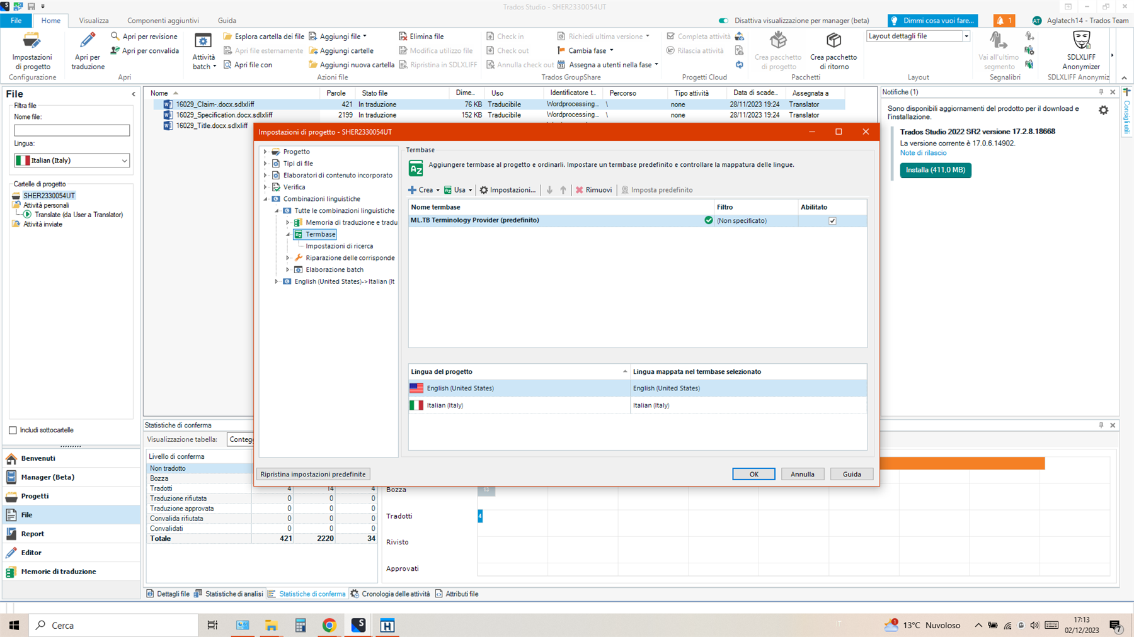Image resolution: width=1134 pixels, height=637 pixels.
Task: Open termbase Impostazioni... in dialog
Action: [508, 189]
